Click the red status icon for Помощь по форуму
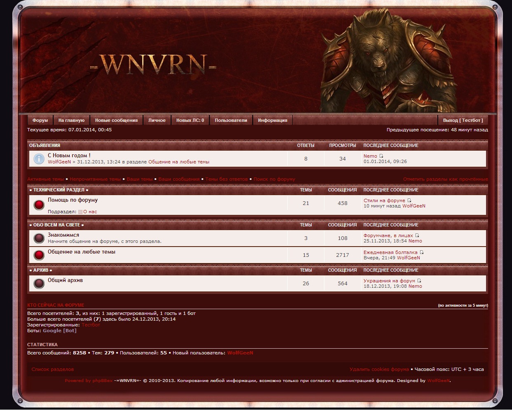Viewport: 512px width, 410px height. (39, 205)
